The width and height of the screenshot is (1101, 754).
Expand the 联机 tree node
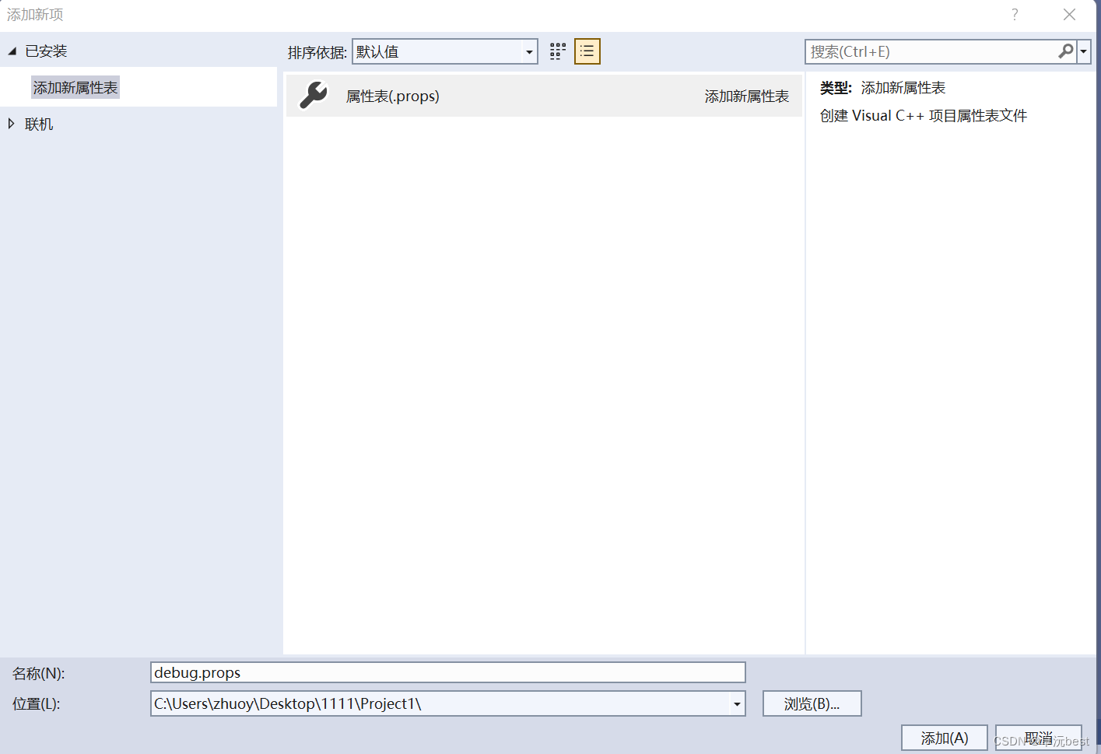click(x=11, y=123)
